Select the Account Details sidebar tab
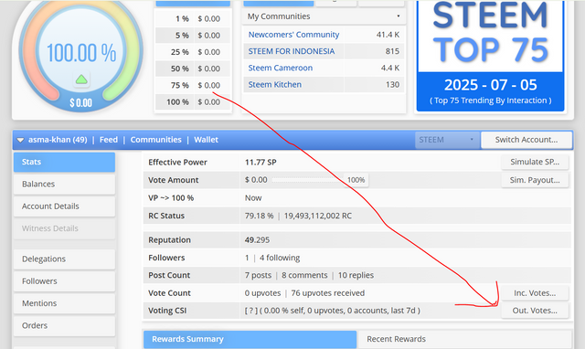585x349 pixels. coord(64,206)
